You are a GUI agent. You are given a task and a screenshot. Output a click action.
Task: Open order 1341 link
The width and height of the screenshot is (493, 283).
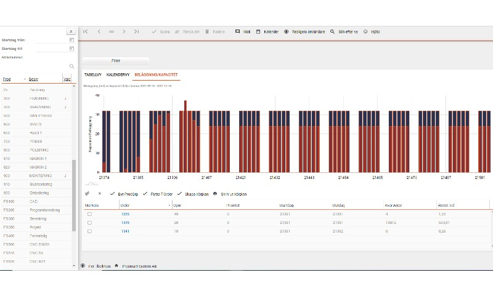[x=125, y=231]
